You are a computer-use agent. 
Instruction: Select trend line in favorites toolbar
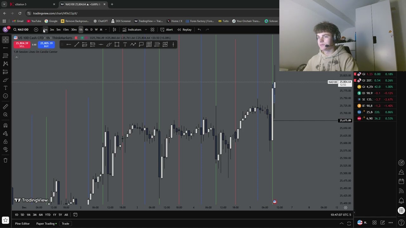tap(76, 45)
